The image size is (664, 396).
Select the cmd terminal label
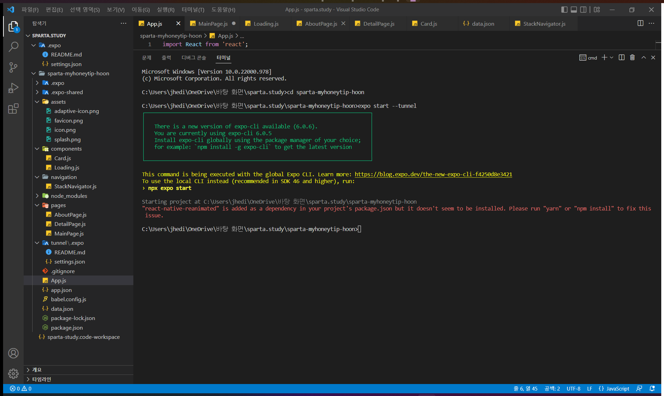pos(588,58)
